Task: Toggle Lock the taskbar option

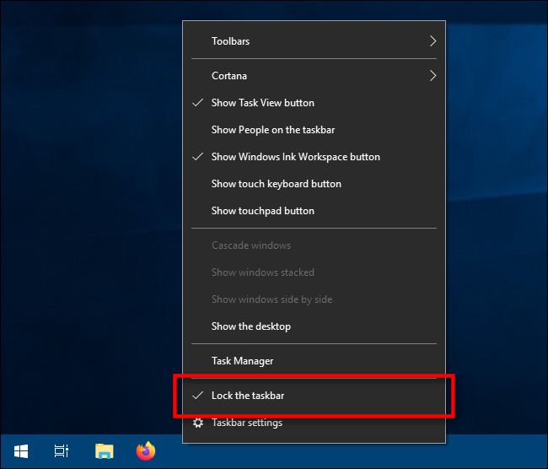Action: (253, 396)
